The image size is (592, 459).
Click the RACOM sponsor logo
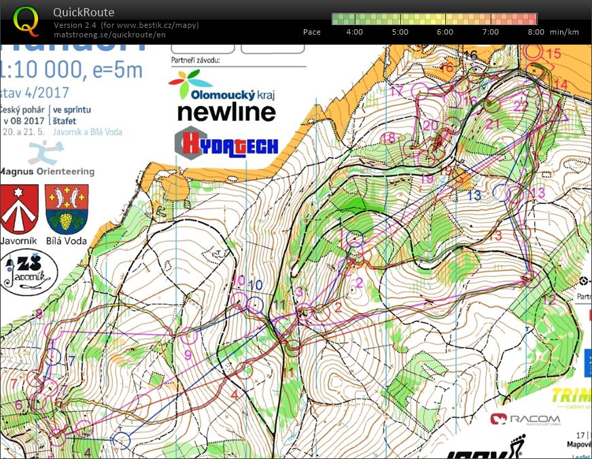525,419
